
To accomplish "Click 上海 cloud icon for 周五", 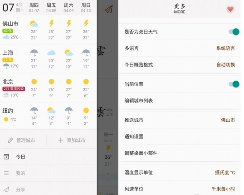I will click(x=51, y=53).
